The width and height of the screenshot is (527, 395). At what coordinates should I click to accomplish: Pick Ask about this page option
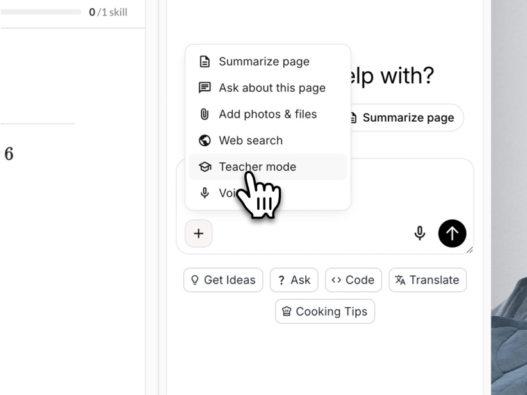click(x=272, y=88)
